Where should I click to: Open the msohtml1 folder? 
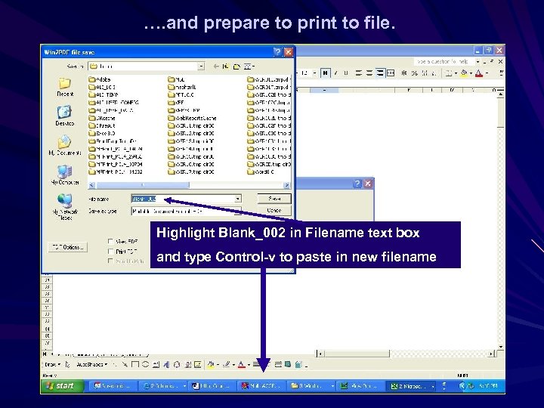tap(182, 87)
